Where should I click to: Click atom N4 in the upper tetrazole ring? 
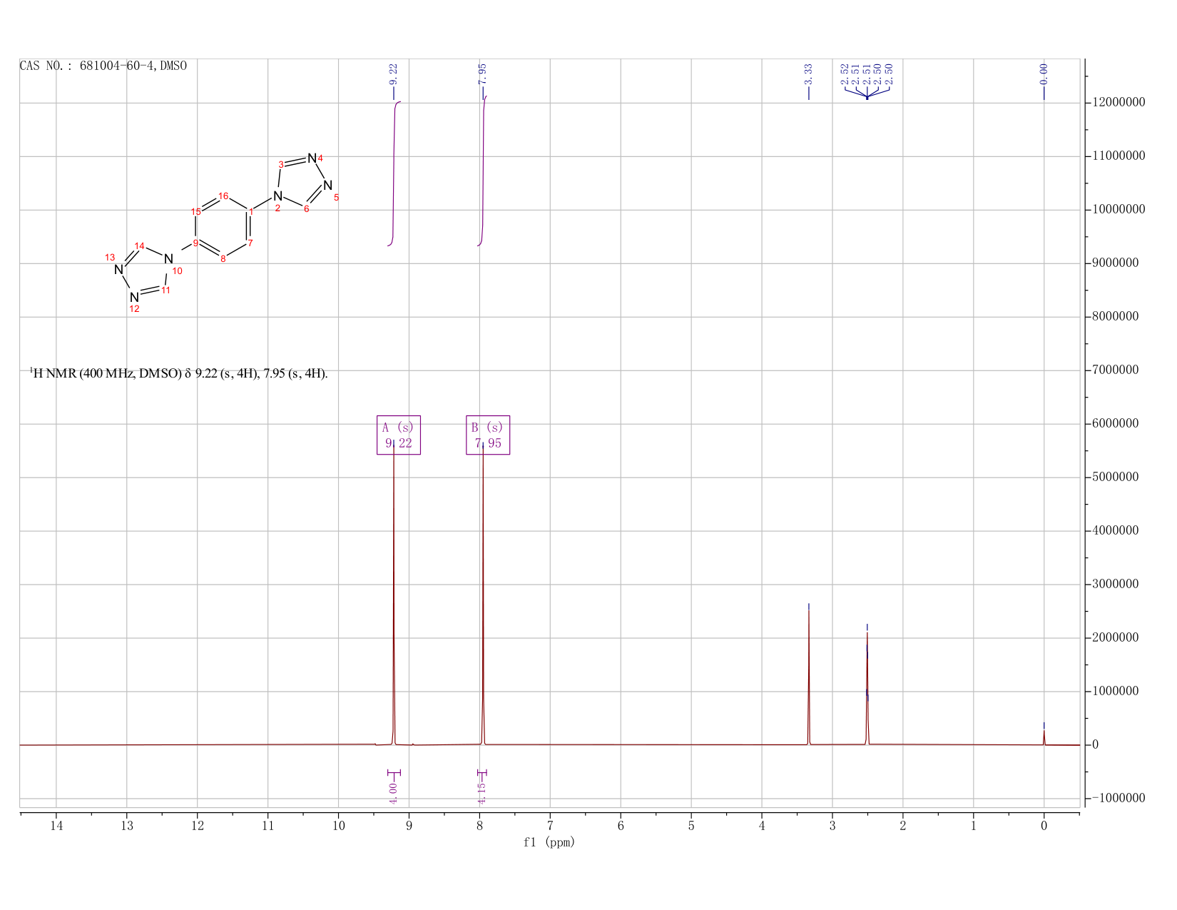click(312, 158)
